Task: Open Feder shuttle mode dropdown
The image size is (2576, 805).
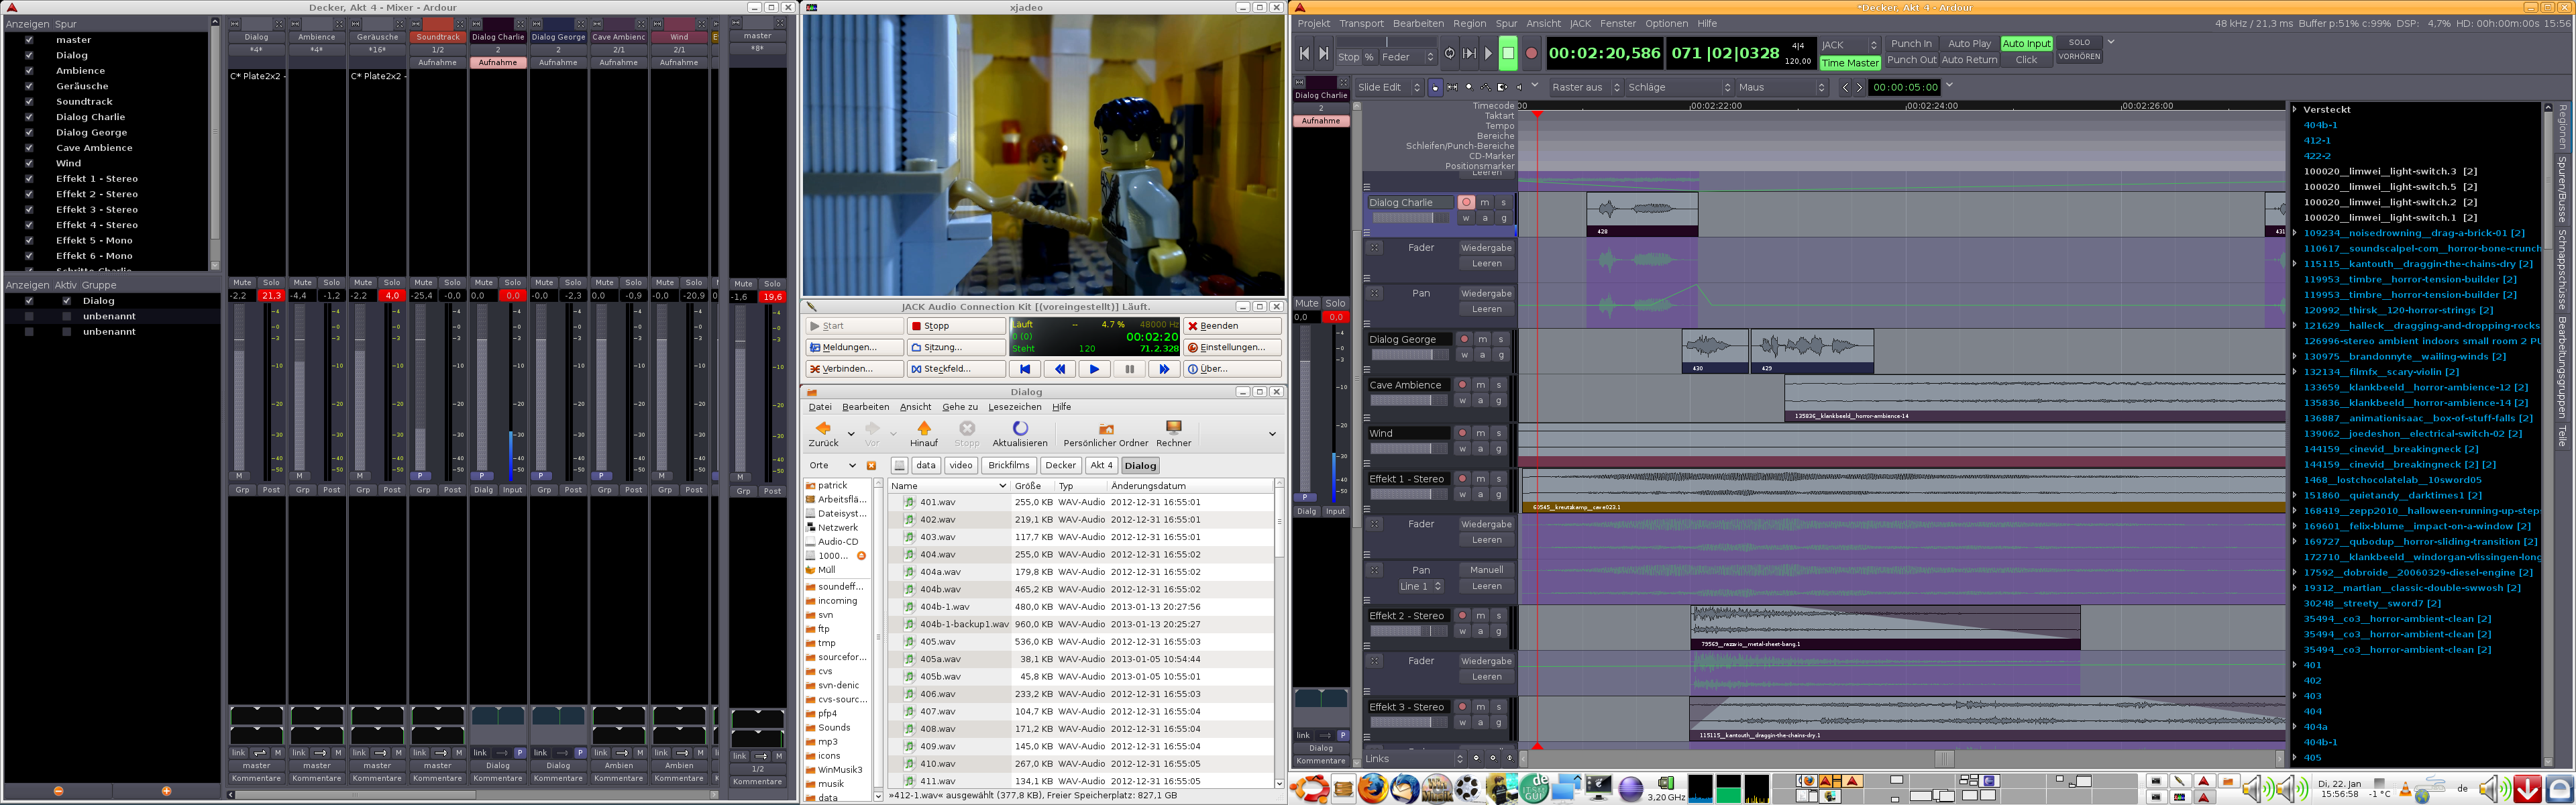Action: [1408, 57]
